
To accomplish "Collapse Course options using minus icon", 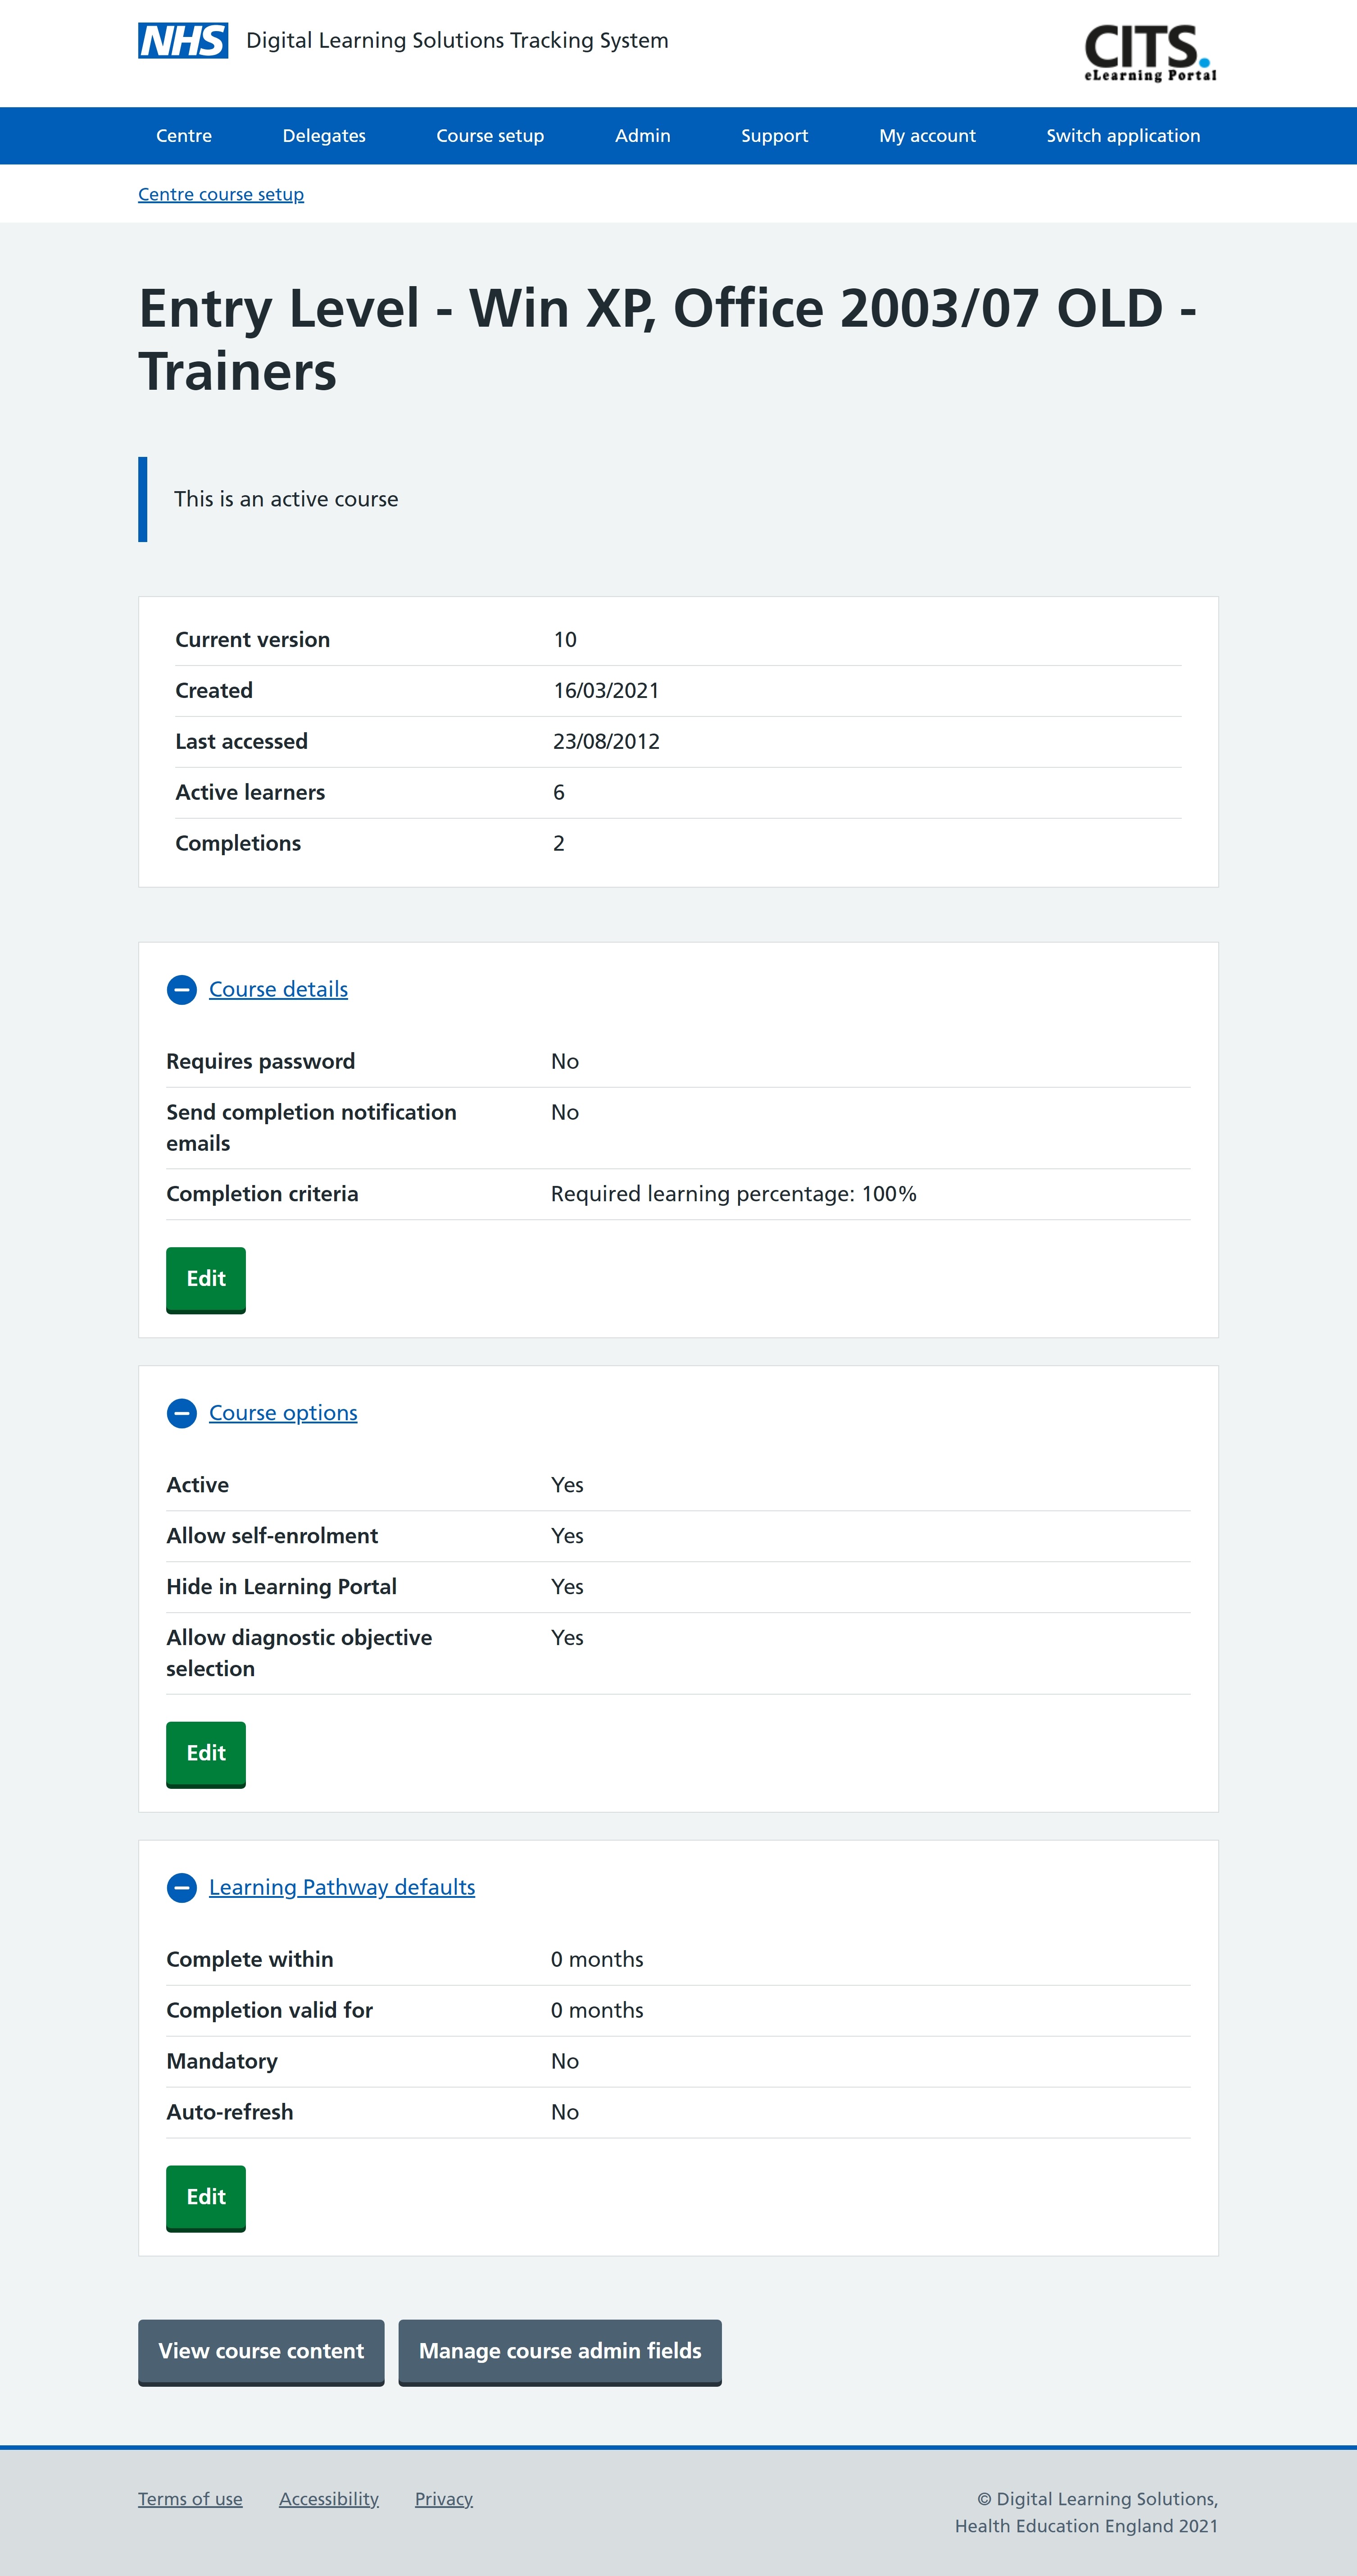I will (x=182, y=1414).
